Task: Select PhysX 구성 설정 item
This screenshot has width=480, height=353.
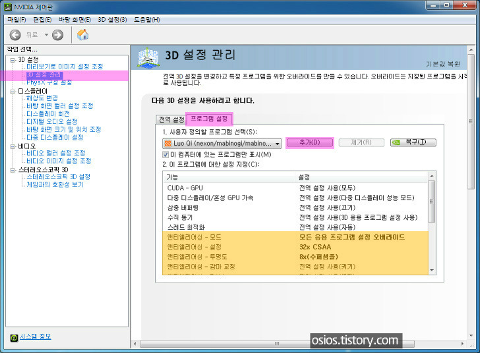Action: [49, 82]
